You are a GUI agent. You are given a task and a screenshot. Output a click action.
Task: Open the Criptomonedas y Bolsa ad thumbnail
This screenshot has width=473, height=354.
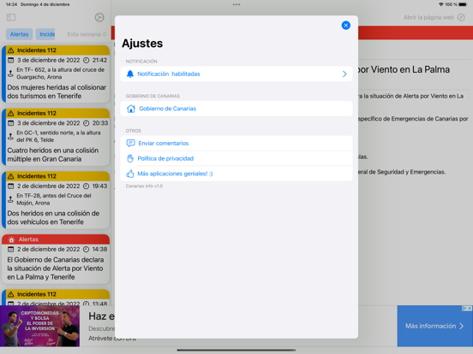pos(39,326)
